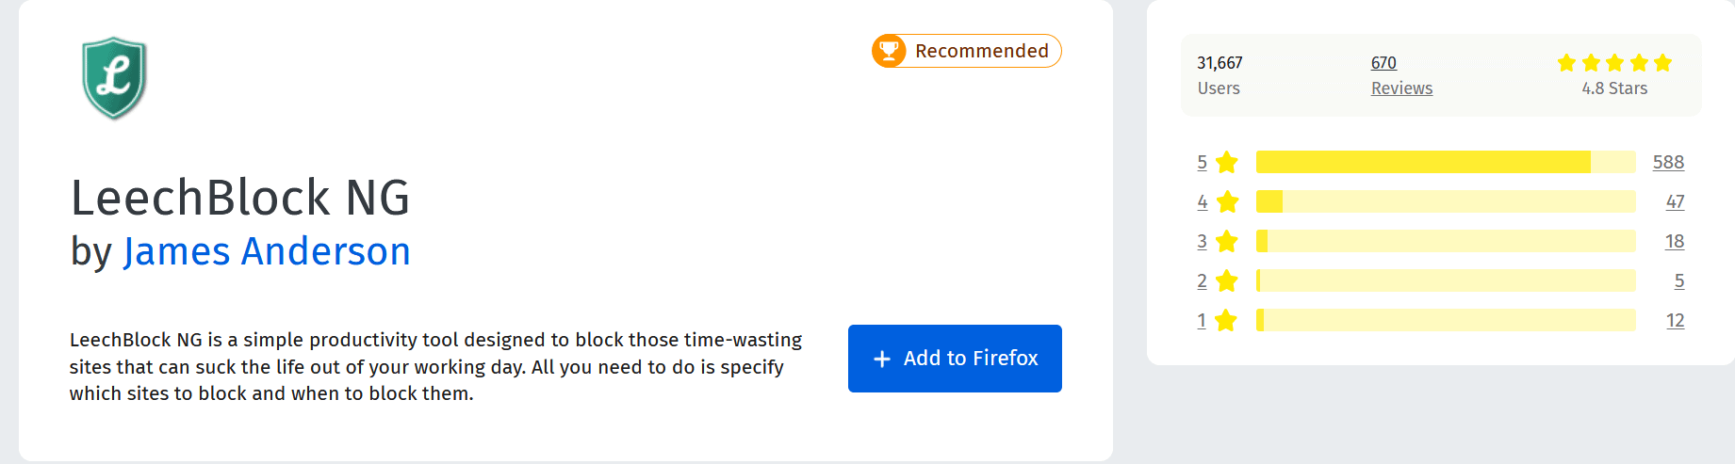This screenshot has height=464, width=1735.
Task: Click the 5 two-star review count
Action: coord(1679,280)
